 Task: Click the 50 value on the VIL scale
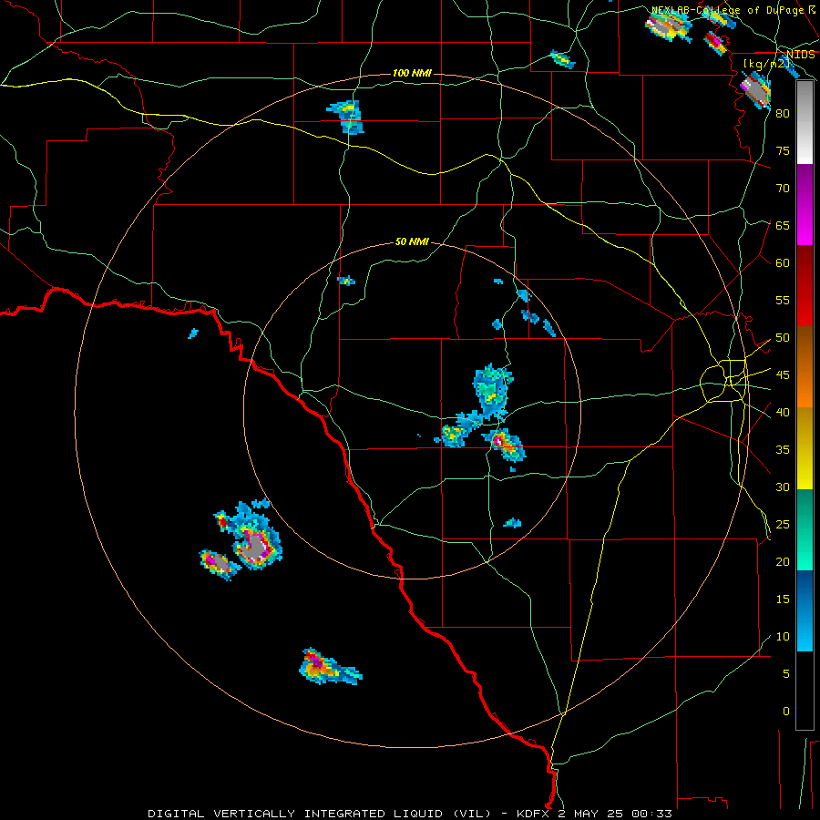[783, 338]
